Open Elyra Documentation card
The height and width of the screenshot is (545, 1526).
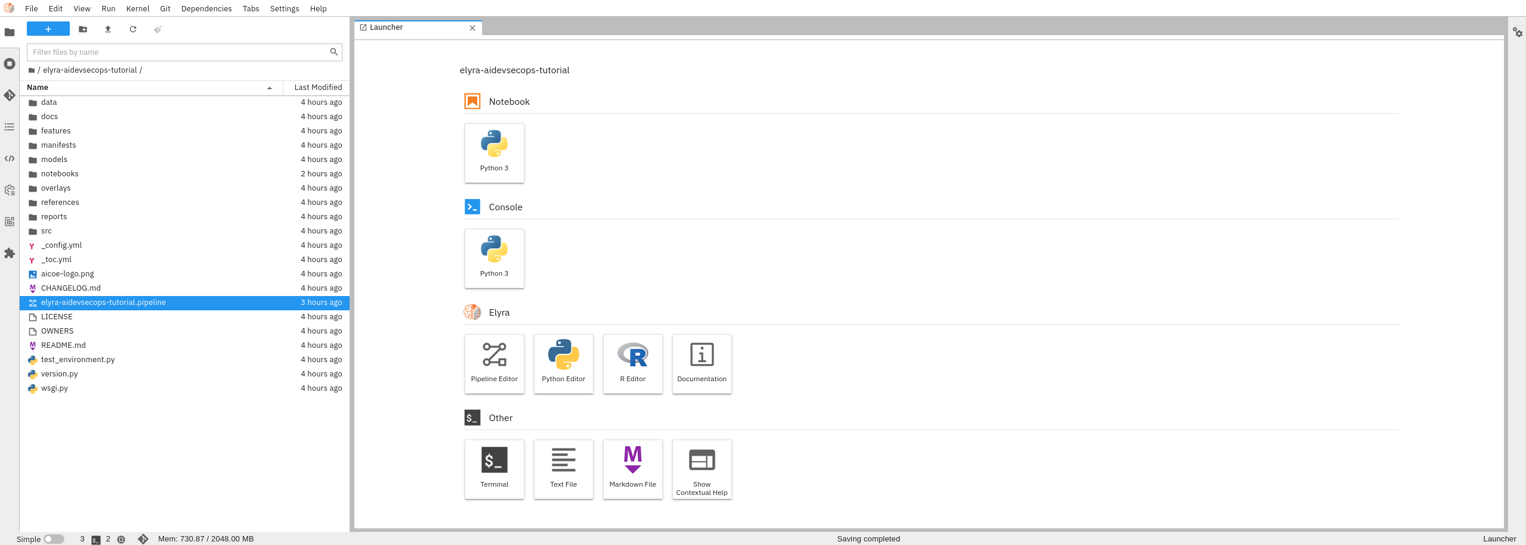pos(702,364)
